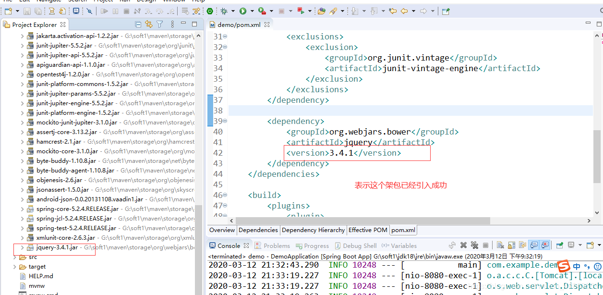Collapse all in Project Explorer
This screenshot has width=603, height=295.
(x=138, y=25)
